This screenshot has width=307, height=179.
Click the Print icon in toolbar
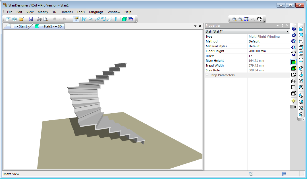coord(39,19)
